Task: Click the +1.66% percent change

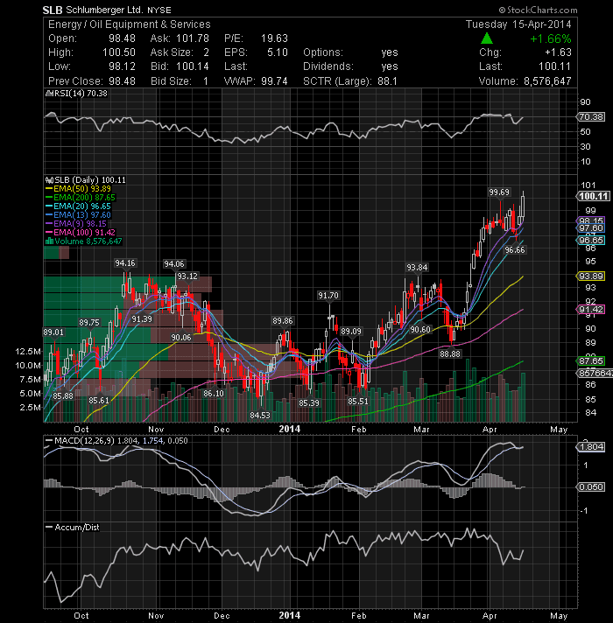Action: [x=550, y=38]
